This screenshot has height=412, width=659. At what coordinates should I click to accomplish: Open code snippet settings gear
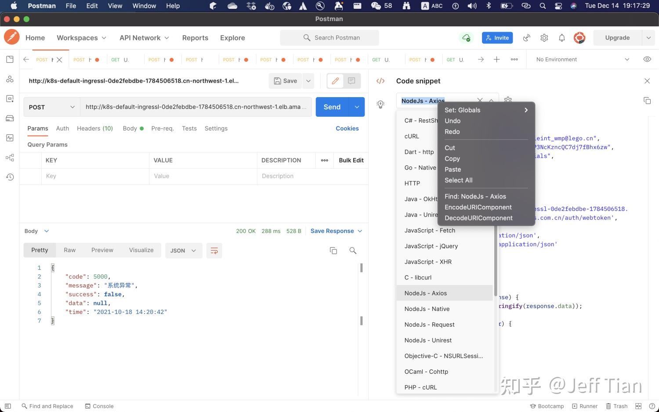click(x=508, y=100)
